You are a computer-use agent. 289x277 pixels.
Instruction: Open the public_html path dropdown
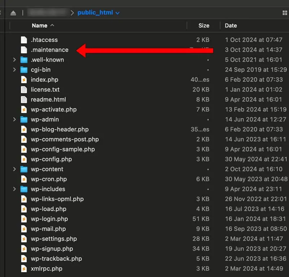(117, 13)
